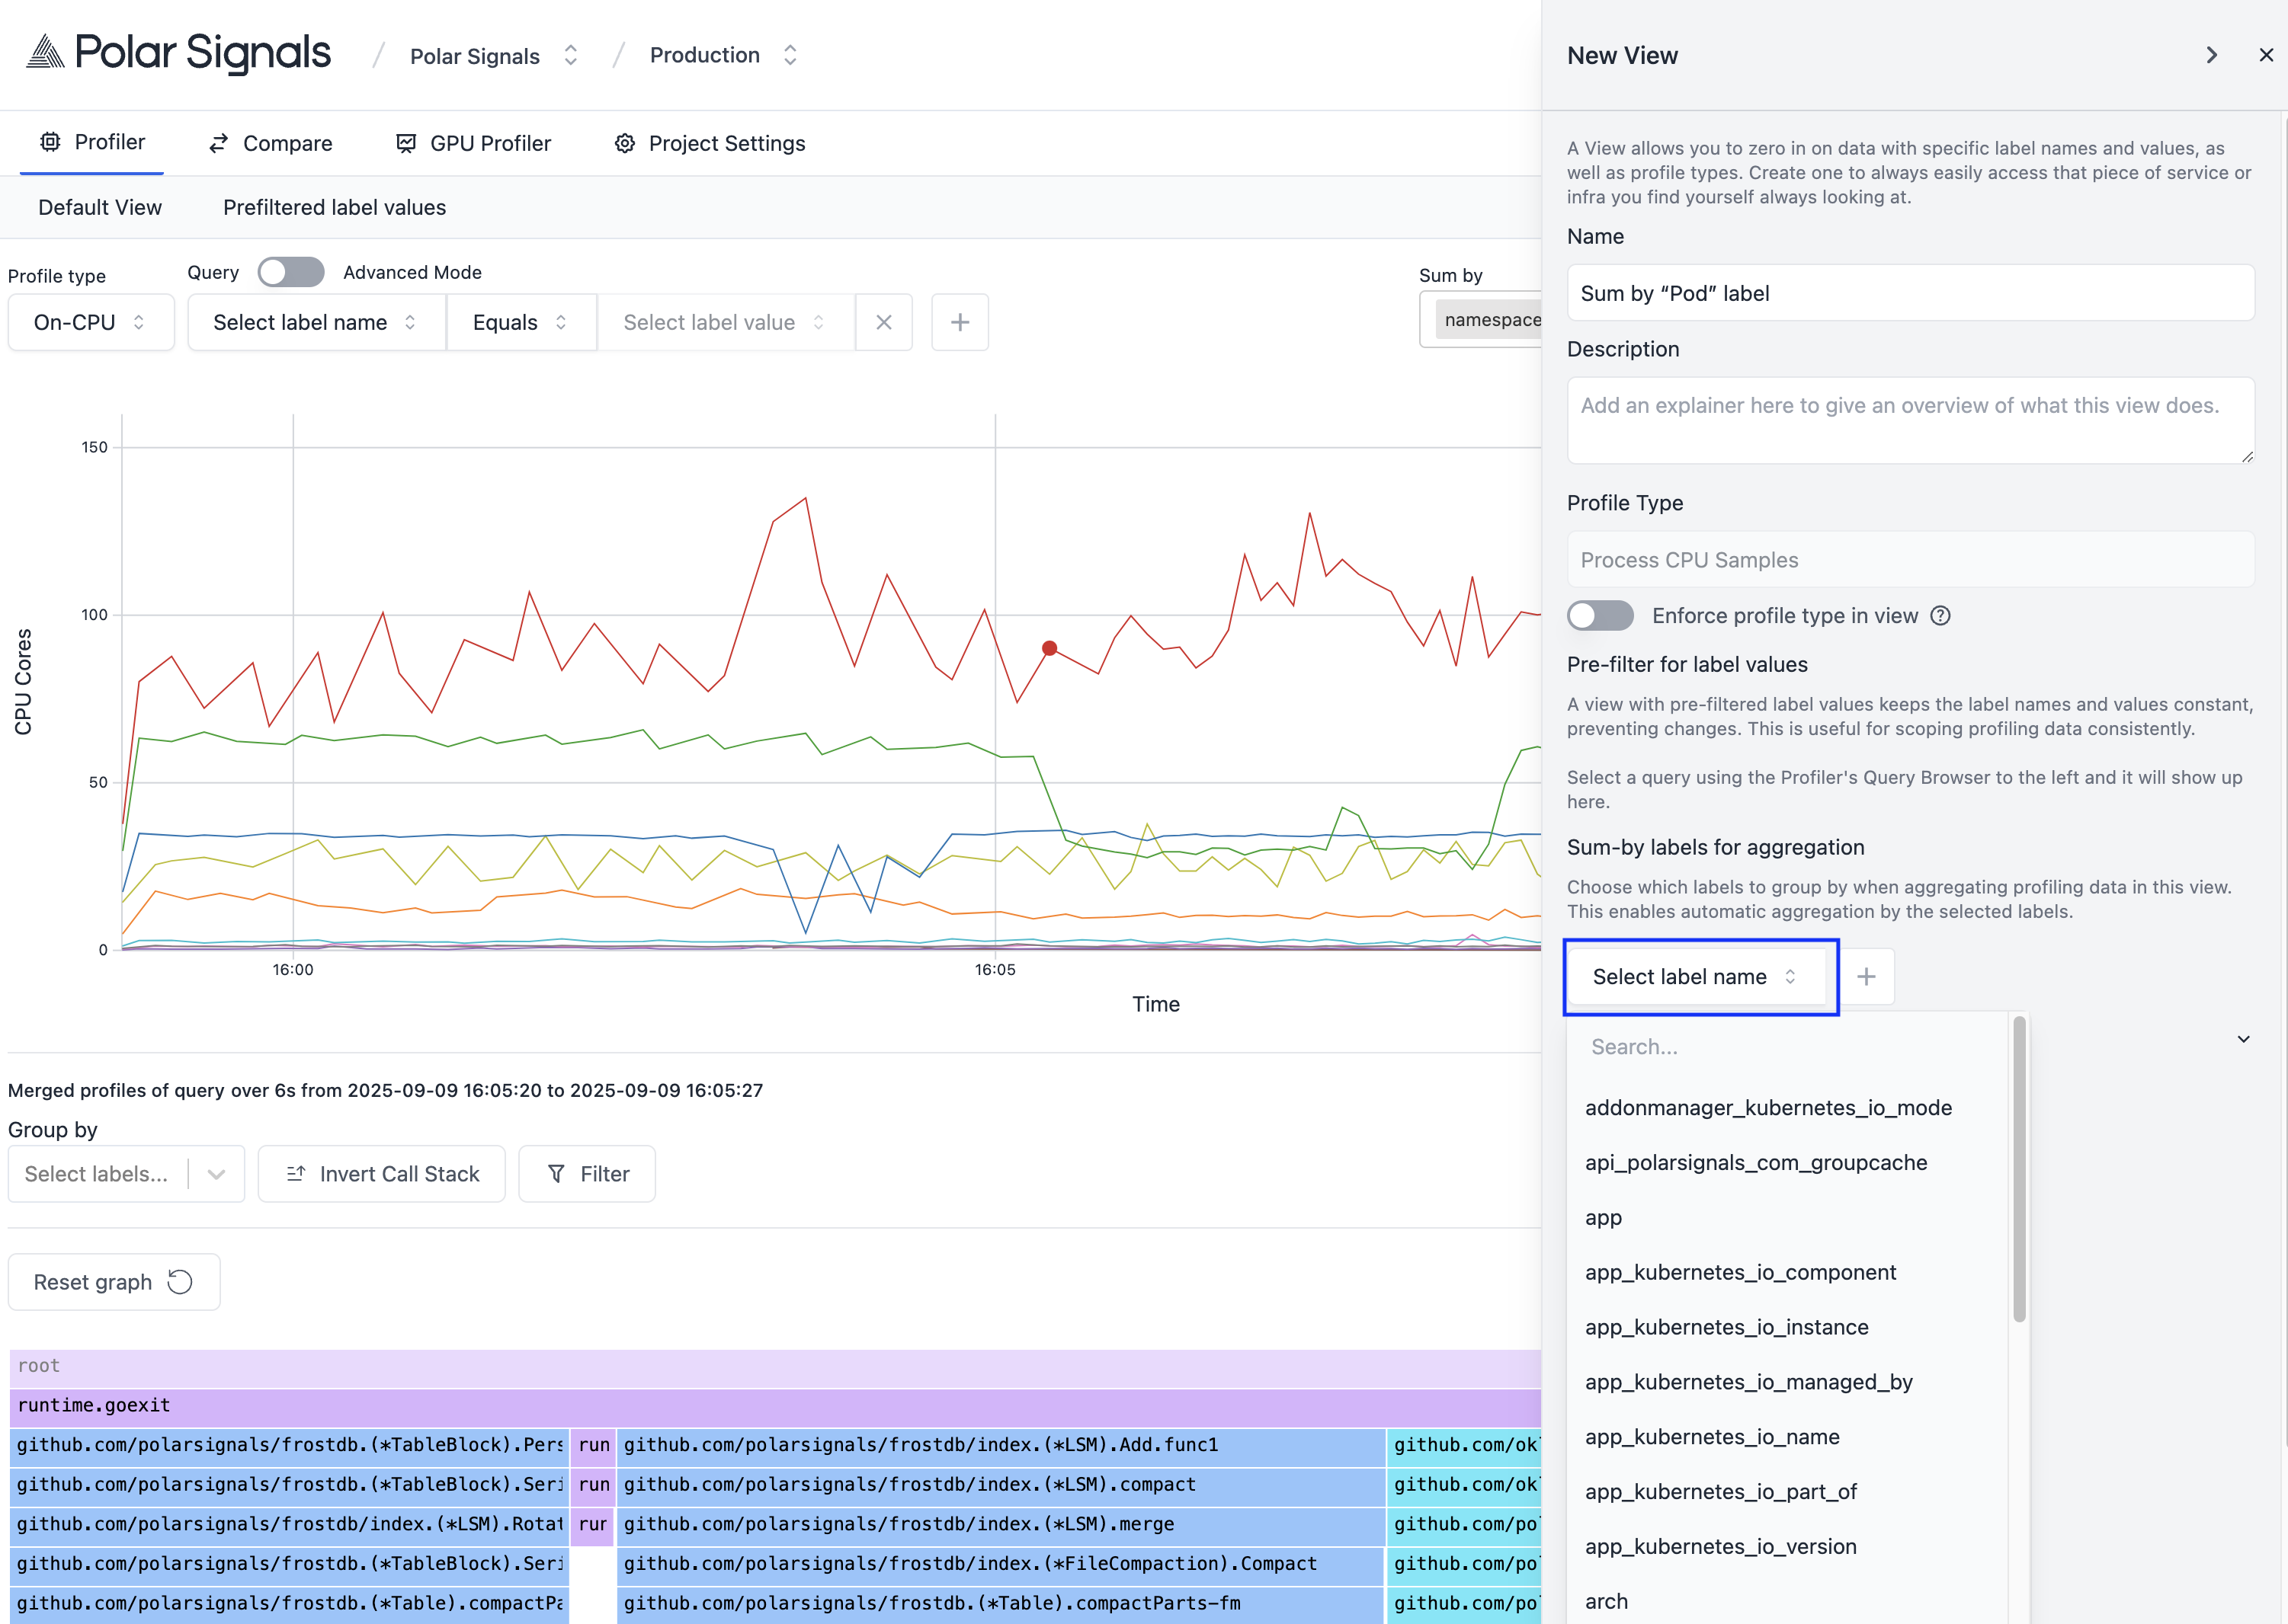Screen dimensions: 2288x1624
Task: Add a new query condition with plus button
Action: (x=959, y=322)
